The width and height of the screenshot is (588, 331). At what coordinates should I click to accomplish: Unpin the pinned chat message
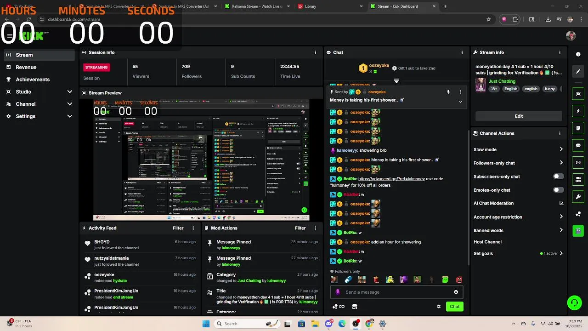(x=448, y=92)
